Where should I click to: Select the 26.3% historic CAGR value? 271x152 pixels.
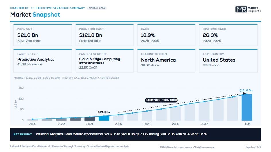click(210, 35)
